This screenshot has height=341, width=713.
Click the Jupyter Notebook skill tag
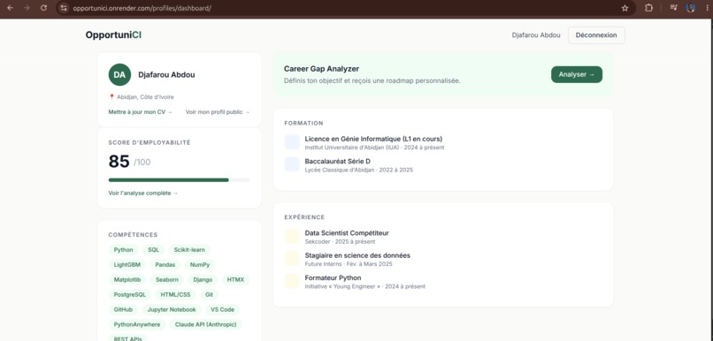[x=172, y=309]
